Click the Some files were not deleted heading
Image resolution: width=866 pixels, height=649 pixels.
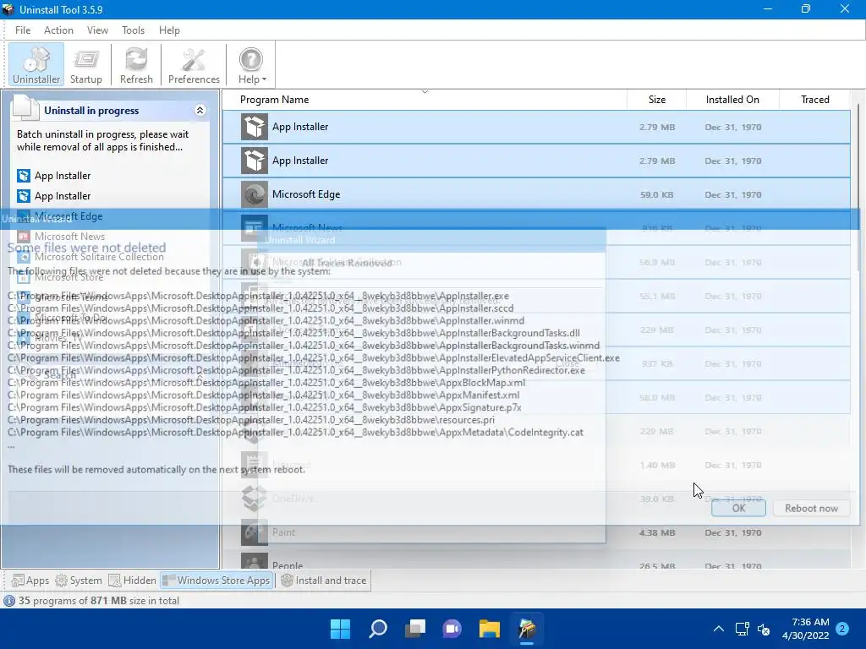pyautogui.click(x=87, y=248)
